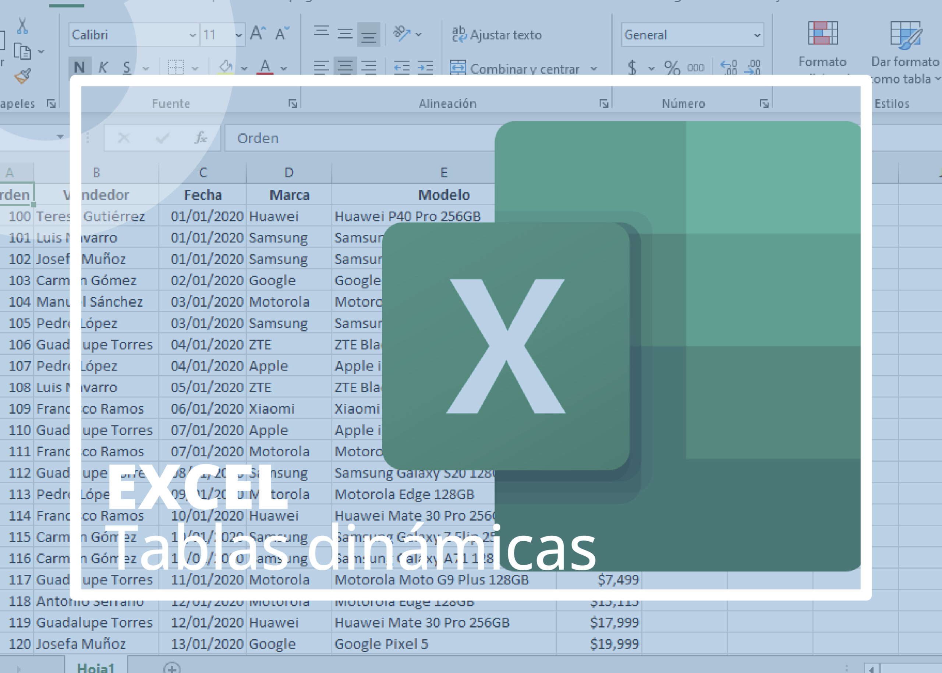Screen dimensions: 942x673
Task: Toggle italic with the K button
Action: click(x=103, y=67)
